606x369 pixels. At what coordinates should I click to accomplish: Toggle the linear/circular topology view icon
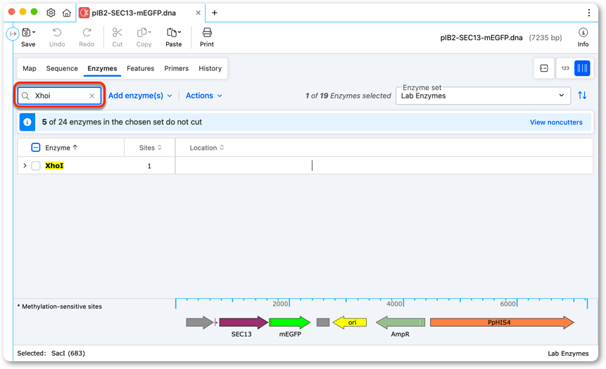click(544, 68)
